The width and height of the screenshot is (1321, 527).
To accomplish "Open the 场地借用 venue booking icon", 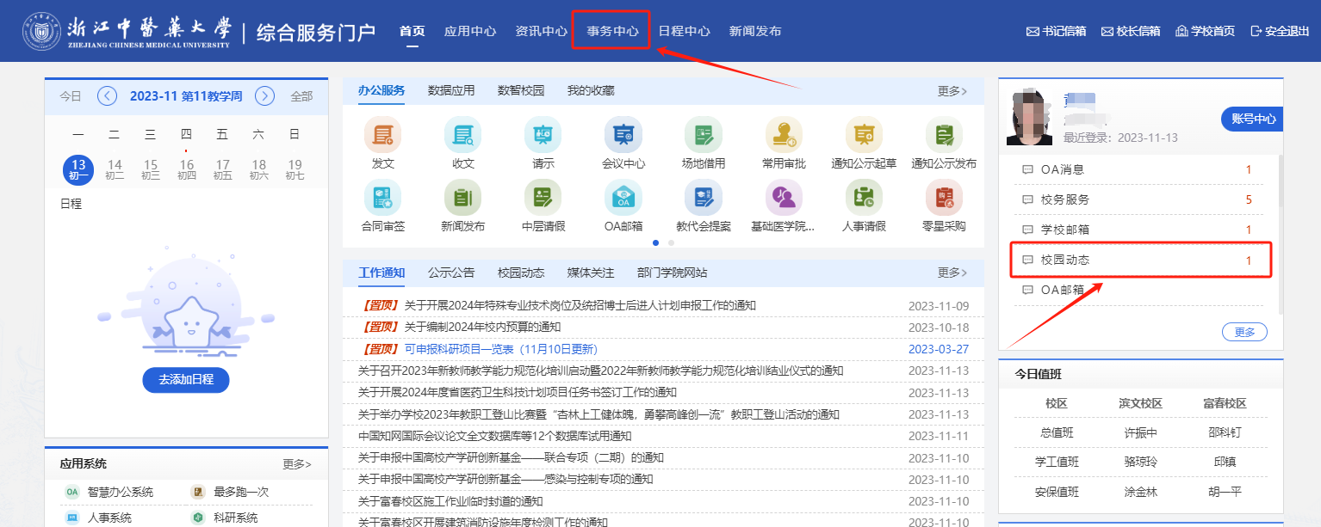I will (x=703, y=136).
